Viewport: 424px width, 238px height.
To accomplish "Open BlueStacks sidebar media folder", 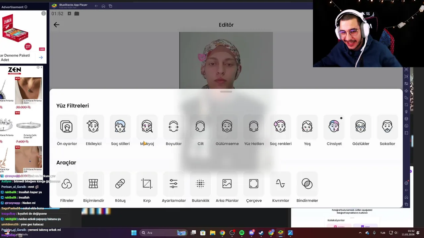I will point(406,84).
